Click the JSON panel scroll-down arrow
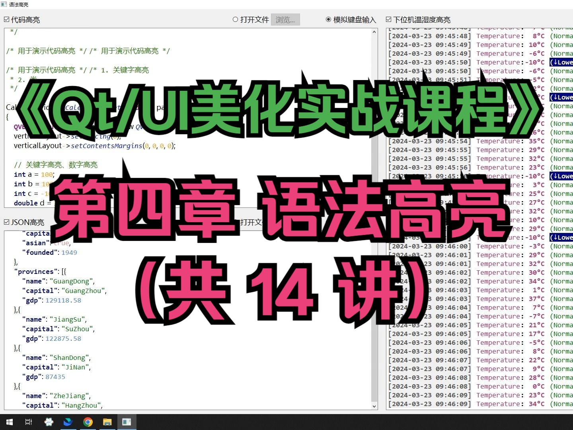Screen dimensions: 573x430 374,406
